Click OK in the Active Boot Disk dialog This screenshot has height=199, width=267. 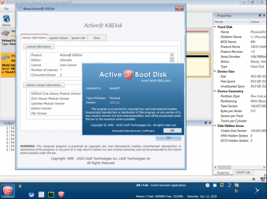click(172, 131)
